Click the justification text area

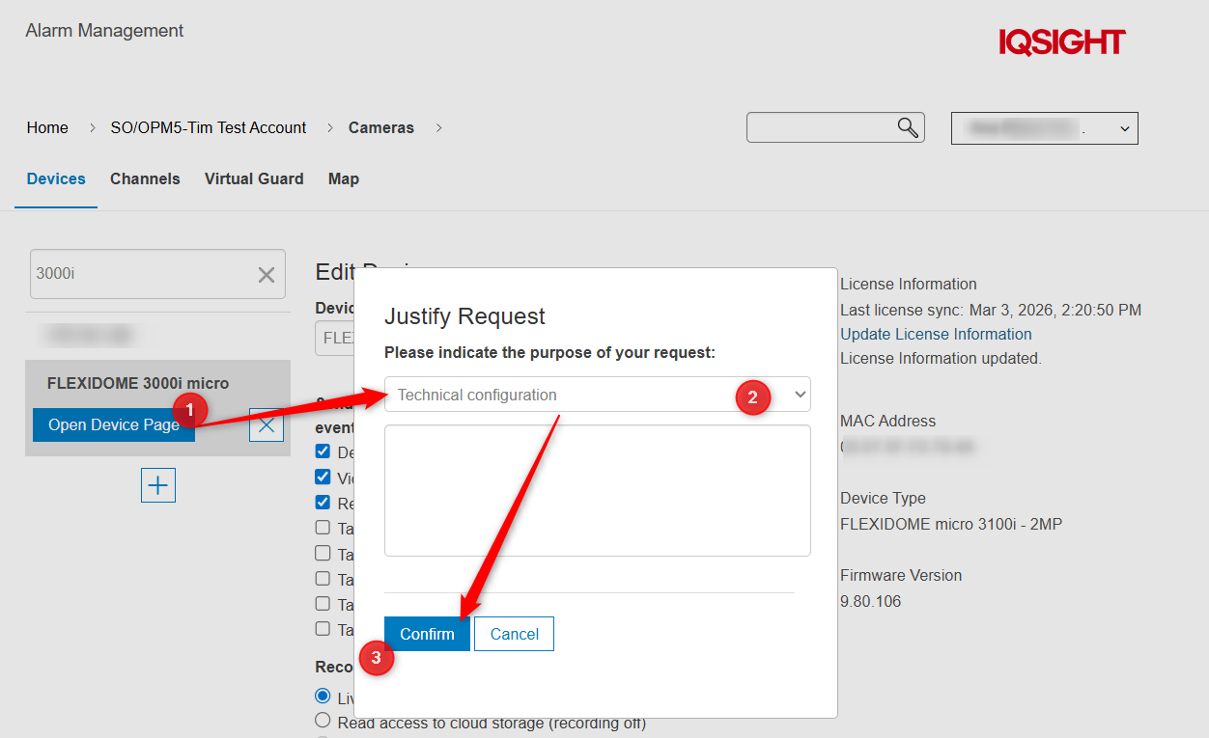point(597,490)
